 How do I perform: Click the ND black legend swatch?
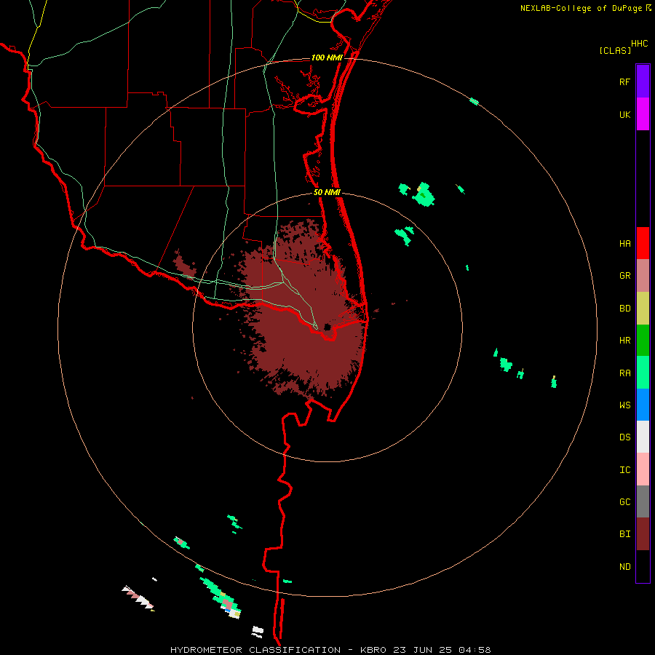click(x=643, y=566)
